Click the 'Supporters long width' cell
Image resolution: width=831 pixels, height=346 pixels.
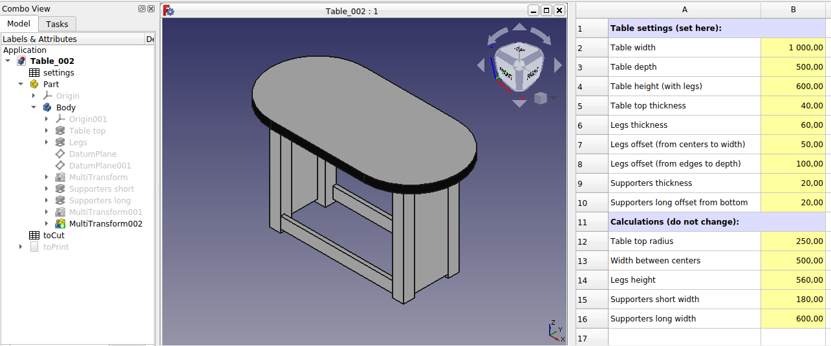[x=684, y=319]
